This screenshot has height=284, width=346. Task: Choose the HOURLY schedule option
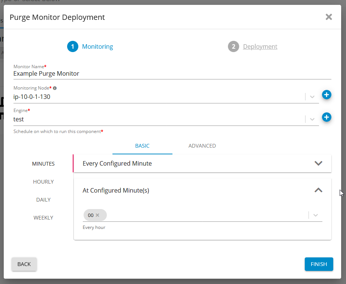click(43, 182)
